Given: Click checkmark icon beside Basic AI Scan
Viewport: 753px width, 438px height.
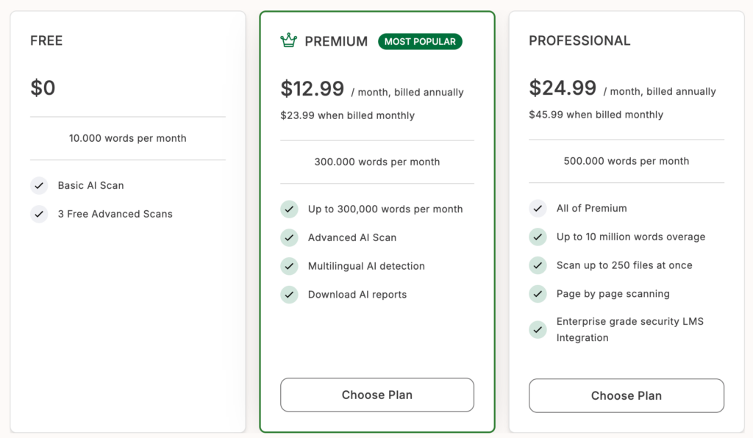Looking at the screenshot, I should tap(39, 186).
